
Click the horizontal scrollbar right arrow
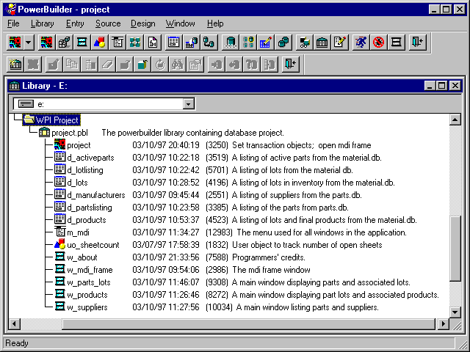point(443,324)
